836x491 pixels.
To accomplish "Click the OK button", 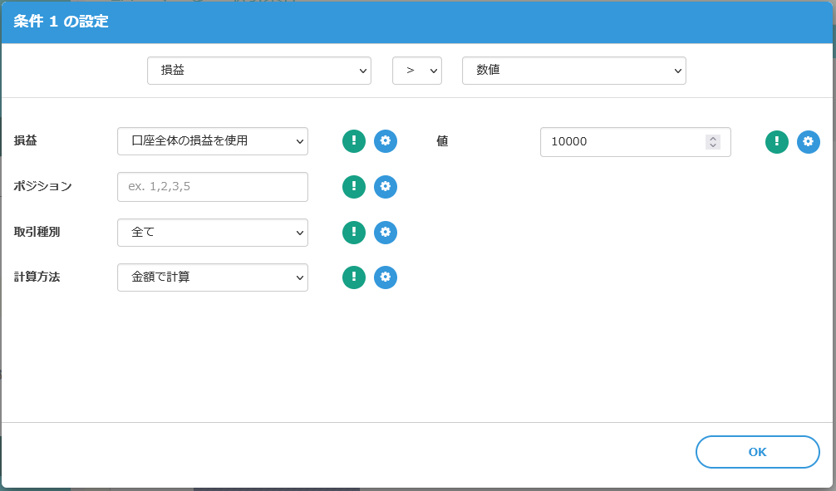I will tap(757, 452).
